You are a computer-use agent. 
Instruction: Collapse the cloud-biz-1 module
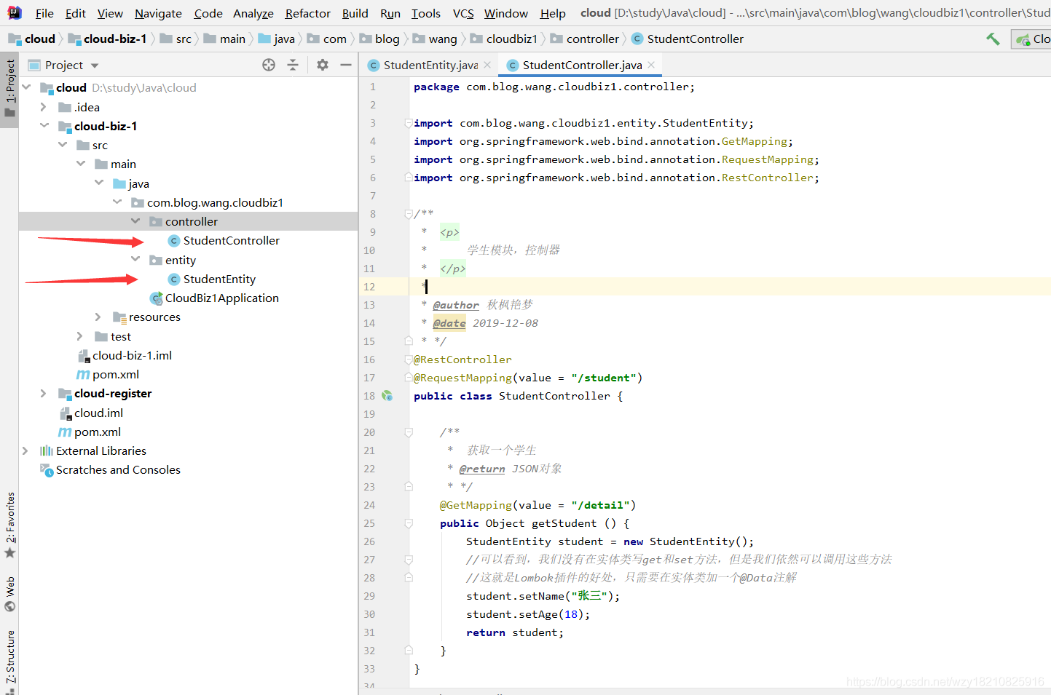(x=44, y=126)
